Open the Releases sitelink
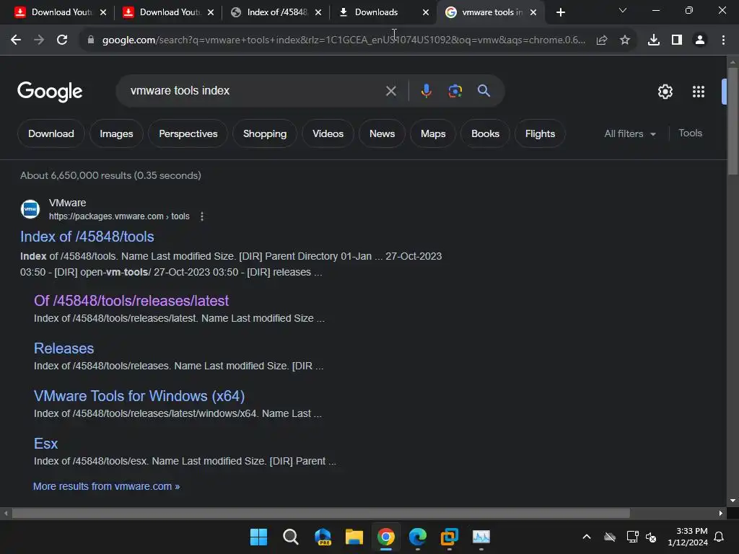 [x=64, y=348]
